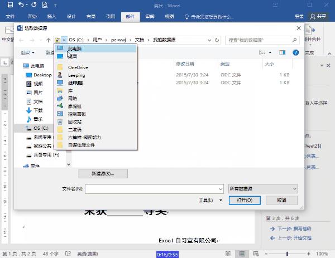
Task: Click the refresh icon beside address bar
Action: [x=217, y=40]
